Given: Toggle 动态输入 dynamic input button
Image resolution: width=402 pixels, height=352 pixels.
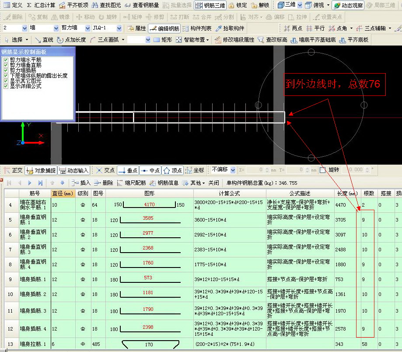Looking at the screenshot, I should [73, 170].
